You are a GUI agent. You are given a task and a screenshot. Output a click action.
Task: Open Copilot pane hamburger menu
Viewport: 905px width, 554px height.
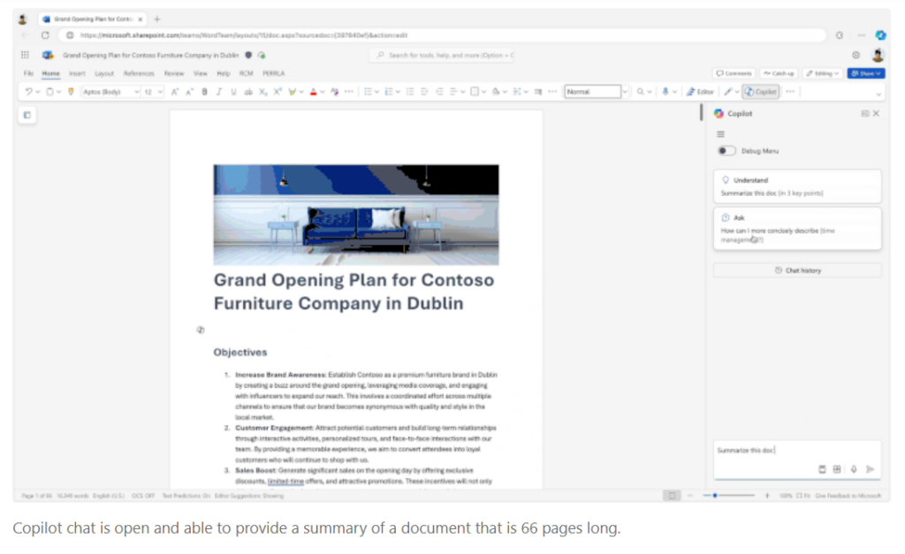coord(721,134)
